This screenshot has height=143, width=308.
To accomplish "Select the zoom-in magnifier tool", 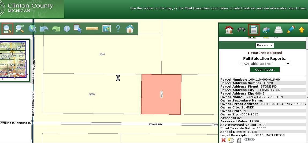I will [8, 29].
